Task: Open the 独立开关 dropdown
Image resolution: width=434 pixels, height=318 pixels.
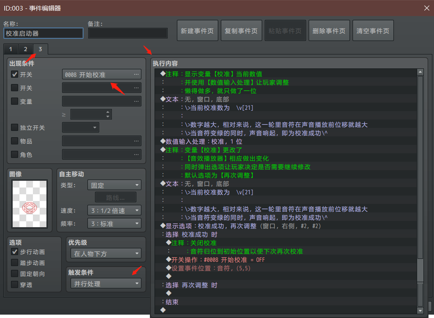Action: tap(81, 128)
